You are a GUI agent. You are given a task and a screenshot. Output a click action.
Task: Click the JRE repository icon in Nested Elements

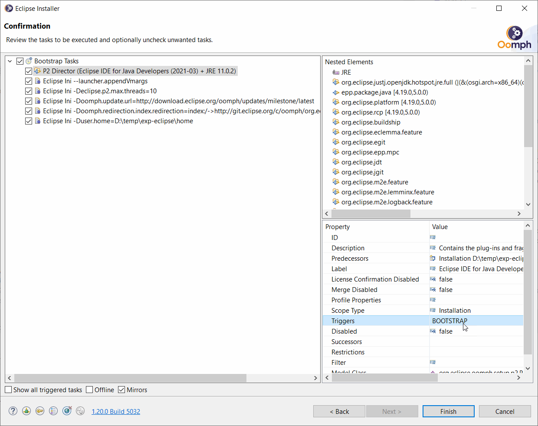pos(336,72)
